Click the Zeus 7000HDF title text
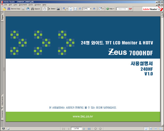This screenshot has height=131, width=164. pos(130,52)
